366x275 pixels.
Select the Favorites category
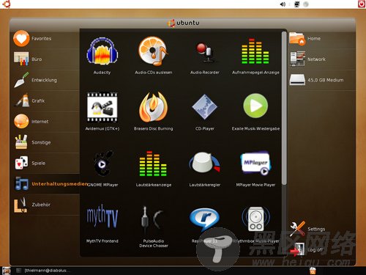(45, 39)
